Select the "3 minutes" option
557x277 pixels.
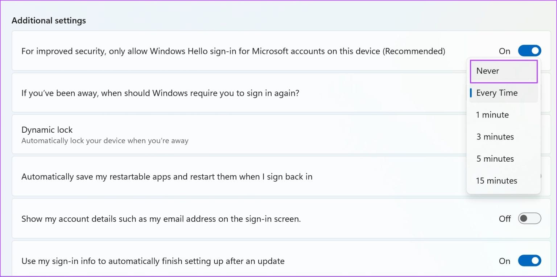tap(494, 137)
